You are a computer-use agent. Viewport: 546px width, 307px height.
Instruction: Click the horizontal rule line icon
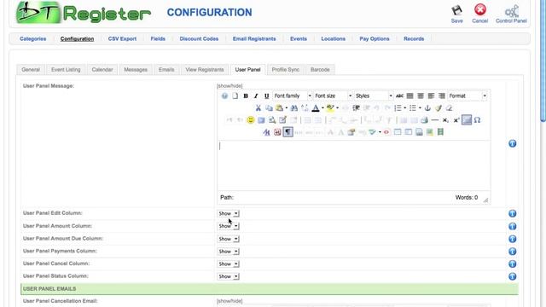point(435,120)
